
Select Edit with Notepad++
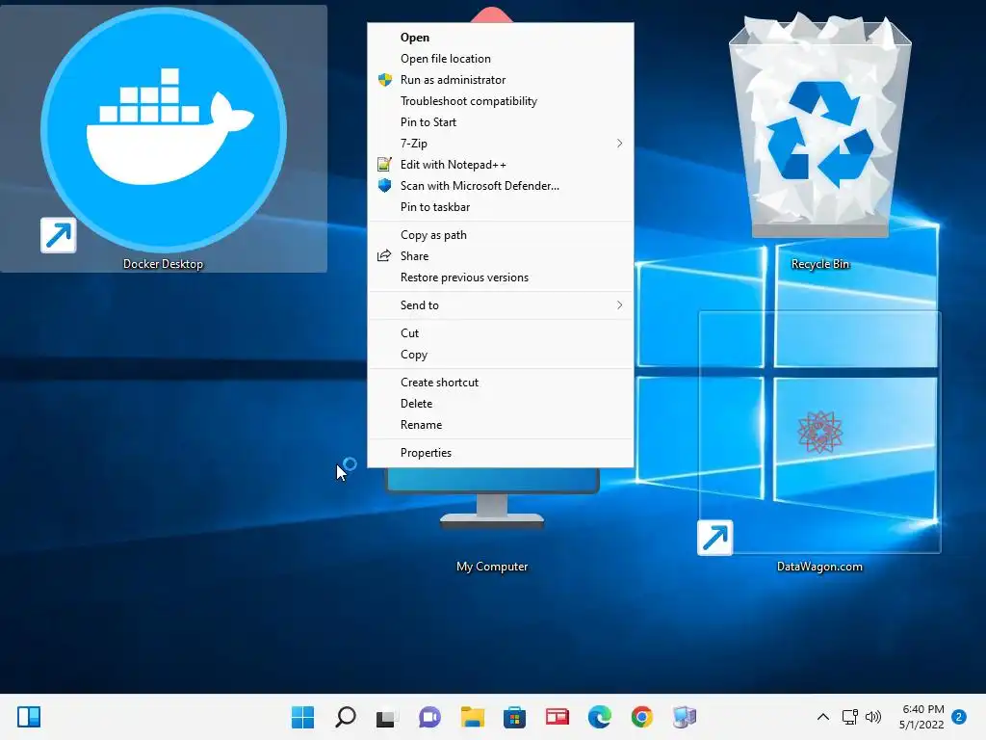[501, 165]
